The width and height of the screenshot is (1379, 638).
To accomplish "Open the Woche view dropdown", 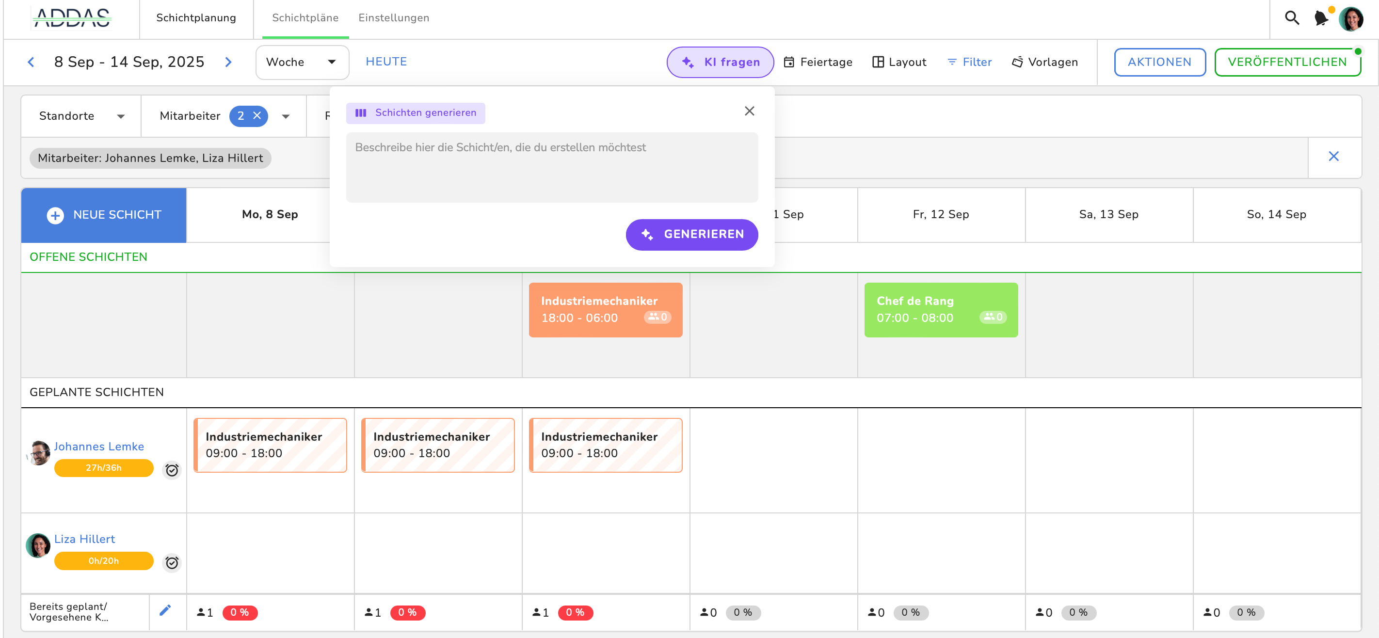I will [x=302, y=62].
